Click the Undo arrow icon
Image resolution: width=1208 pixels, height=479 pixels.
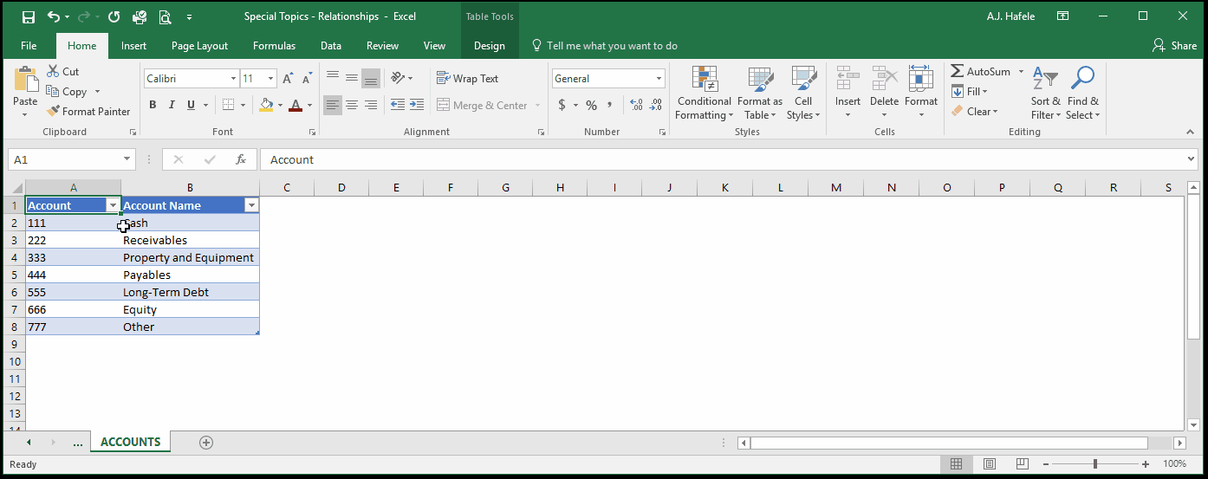click(x=54, y=16)
